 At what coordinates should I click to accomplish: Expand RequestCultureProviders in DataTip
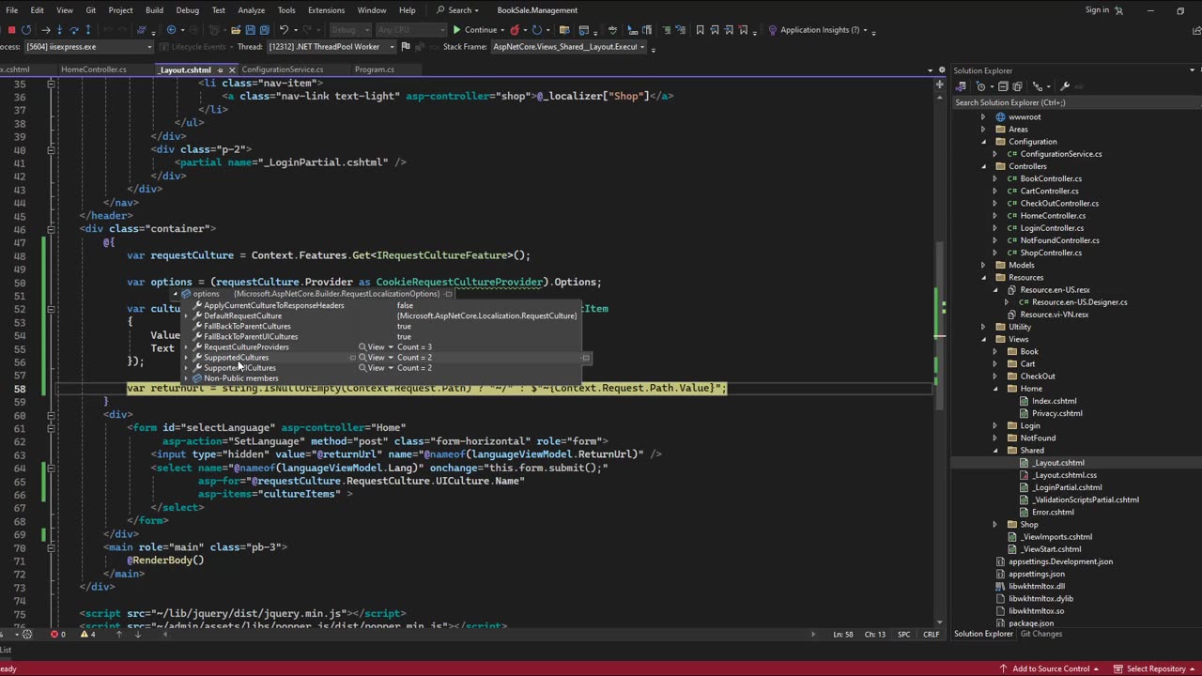(188, 347)
